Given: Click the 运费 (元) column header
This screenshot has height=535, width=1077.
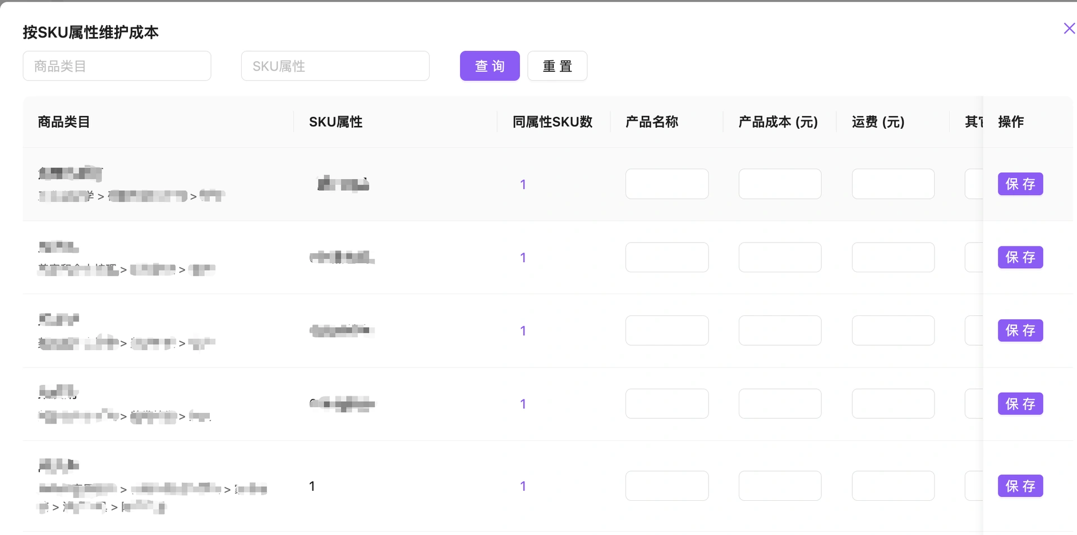Looking at the screenshot, I should click(x=878, y=122).
